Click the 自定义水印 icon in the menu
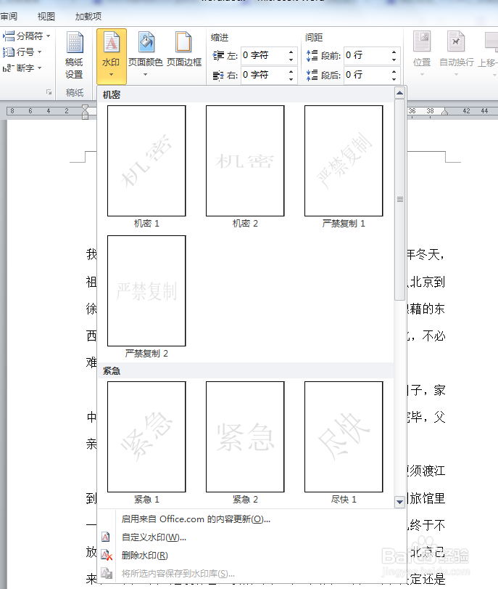The image size is (498, 589). (106, 537)
